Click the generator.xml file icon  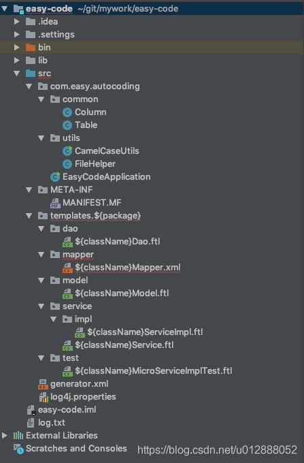[43, 384]
